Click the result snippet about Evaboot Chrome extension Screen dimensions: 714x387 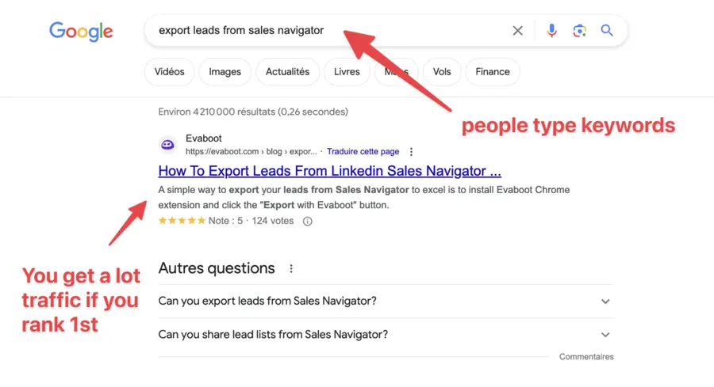pyautogui.click(x=364, y=198)
